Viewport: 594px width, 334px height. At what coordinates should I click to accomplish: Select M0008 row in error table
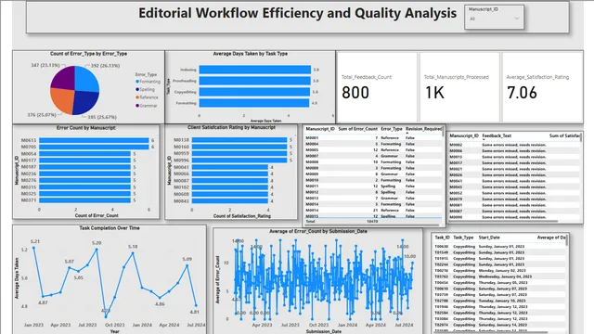coord(373,162)
